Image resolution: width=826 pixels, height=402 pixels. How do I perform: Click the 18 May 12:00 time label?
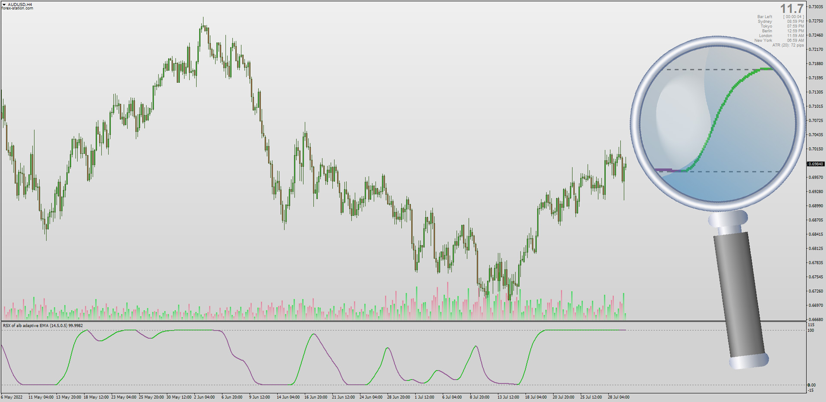click(x=96, y=397)
